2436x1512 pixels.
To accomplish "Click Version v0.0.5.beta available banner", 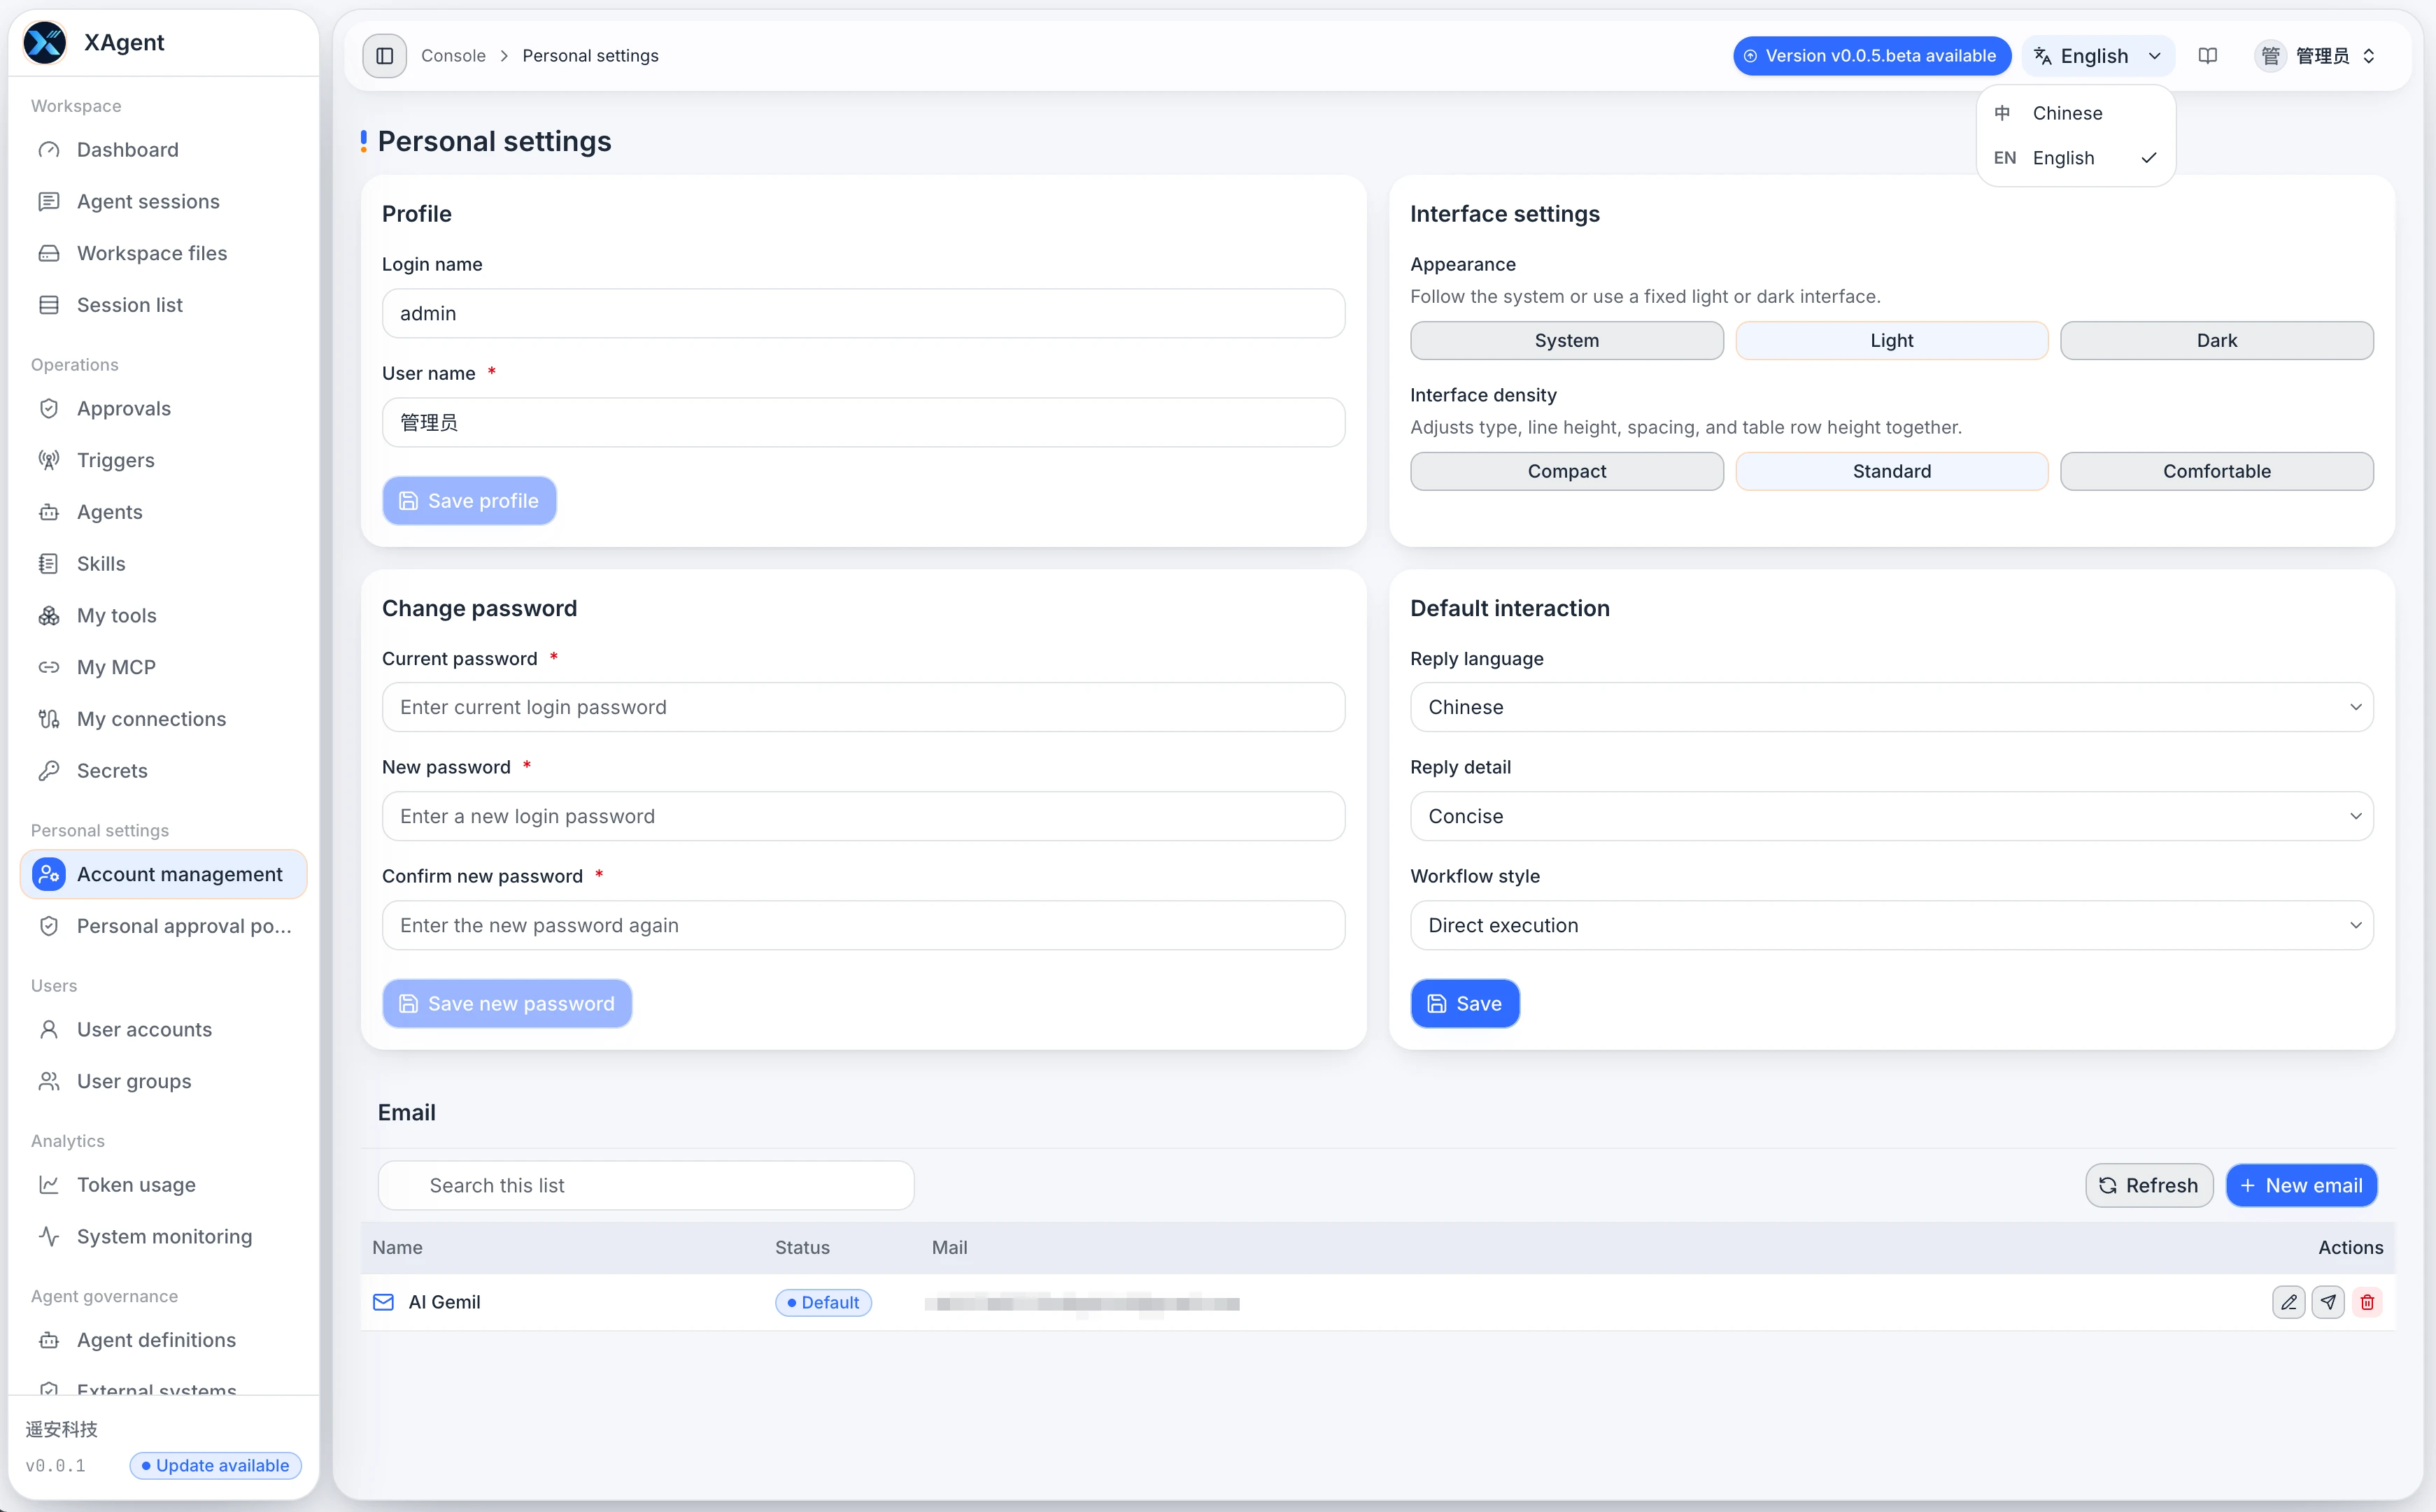I will pos(1871,56).
